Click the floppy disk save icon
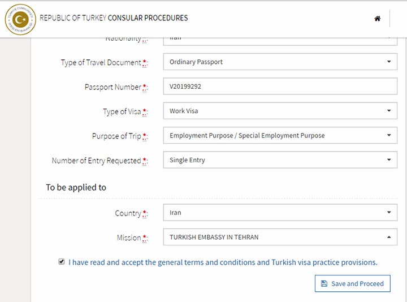407x302 pixels. point(324,283)
